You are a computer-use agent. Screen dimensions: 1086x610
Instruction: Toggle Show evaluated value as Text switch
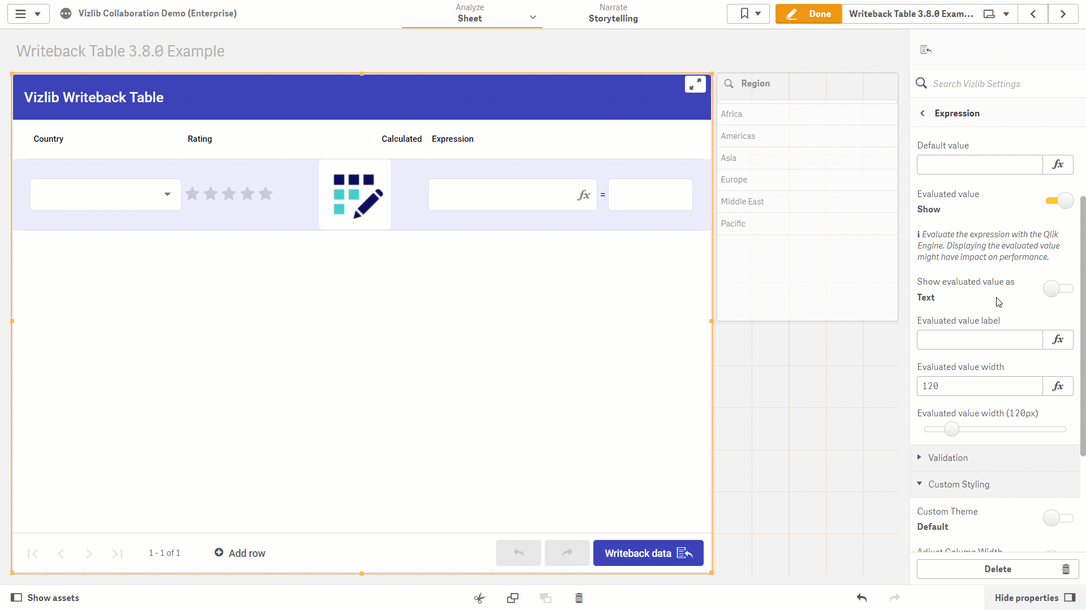coord(1058,289)
